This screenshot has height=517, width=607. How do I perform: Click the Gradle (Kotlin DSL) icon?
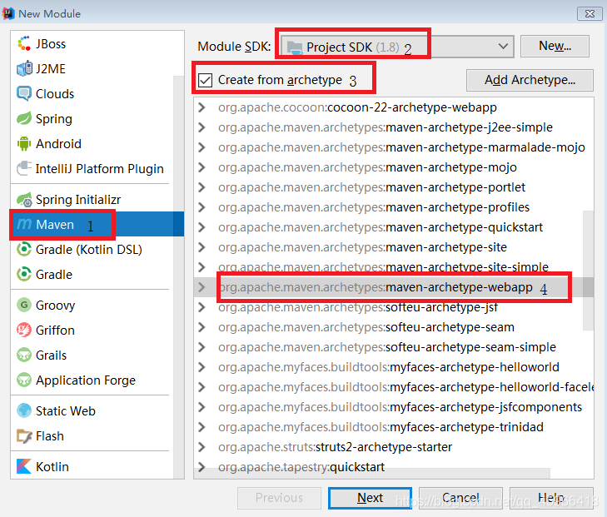(x=24, y=249)
